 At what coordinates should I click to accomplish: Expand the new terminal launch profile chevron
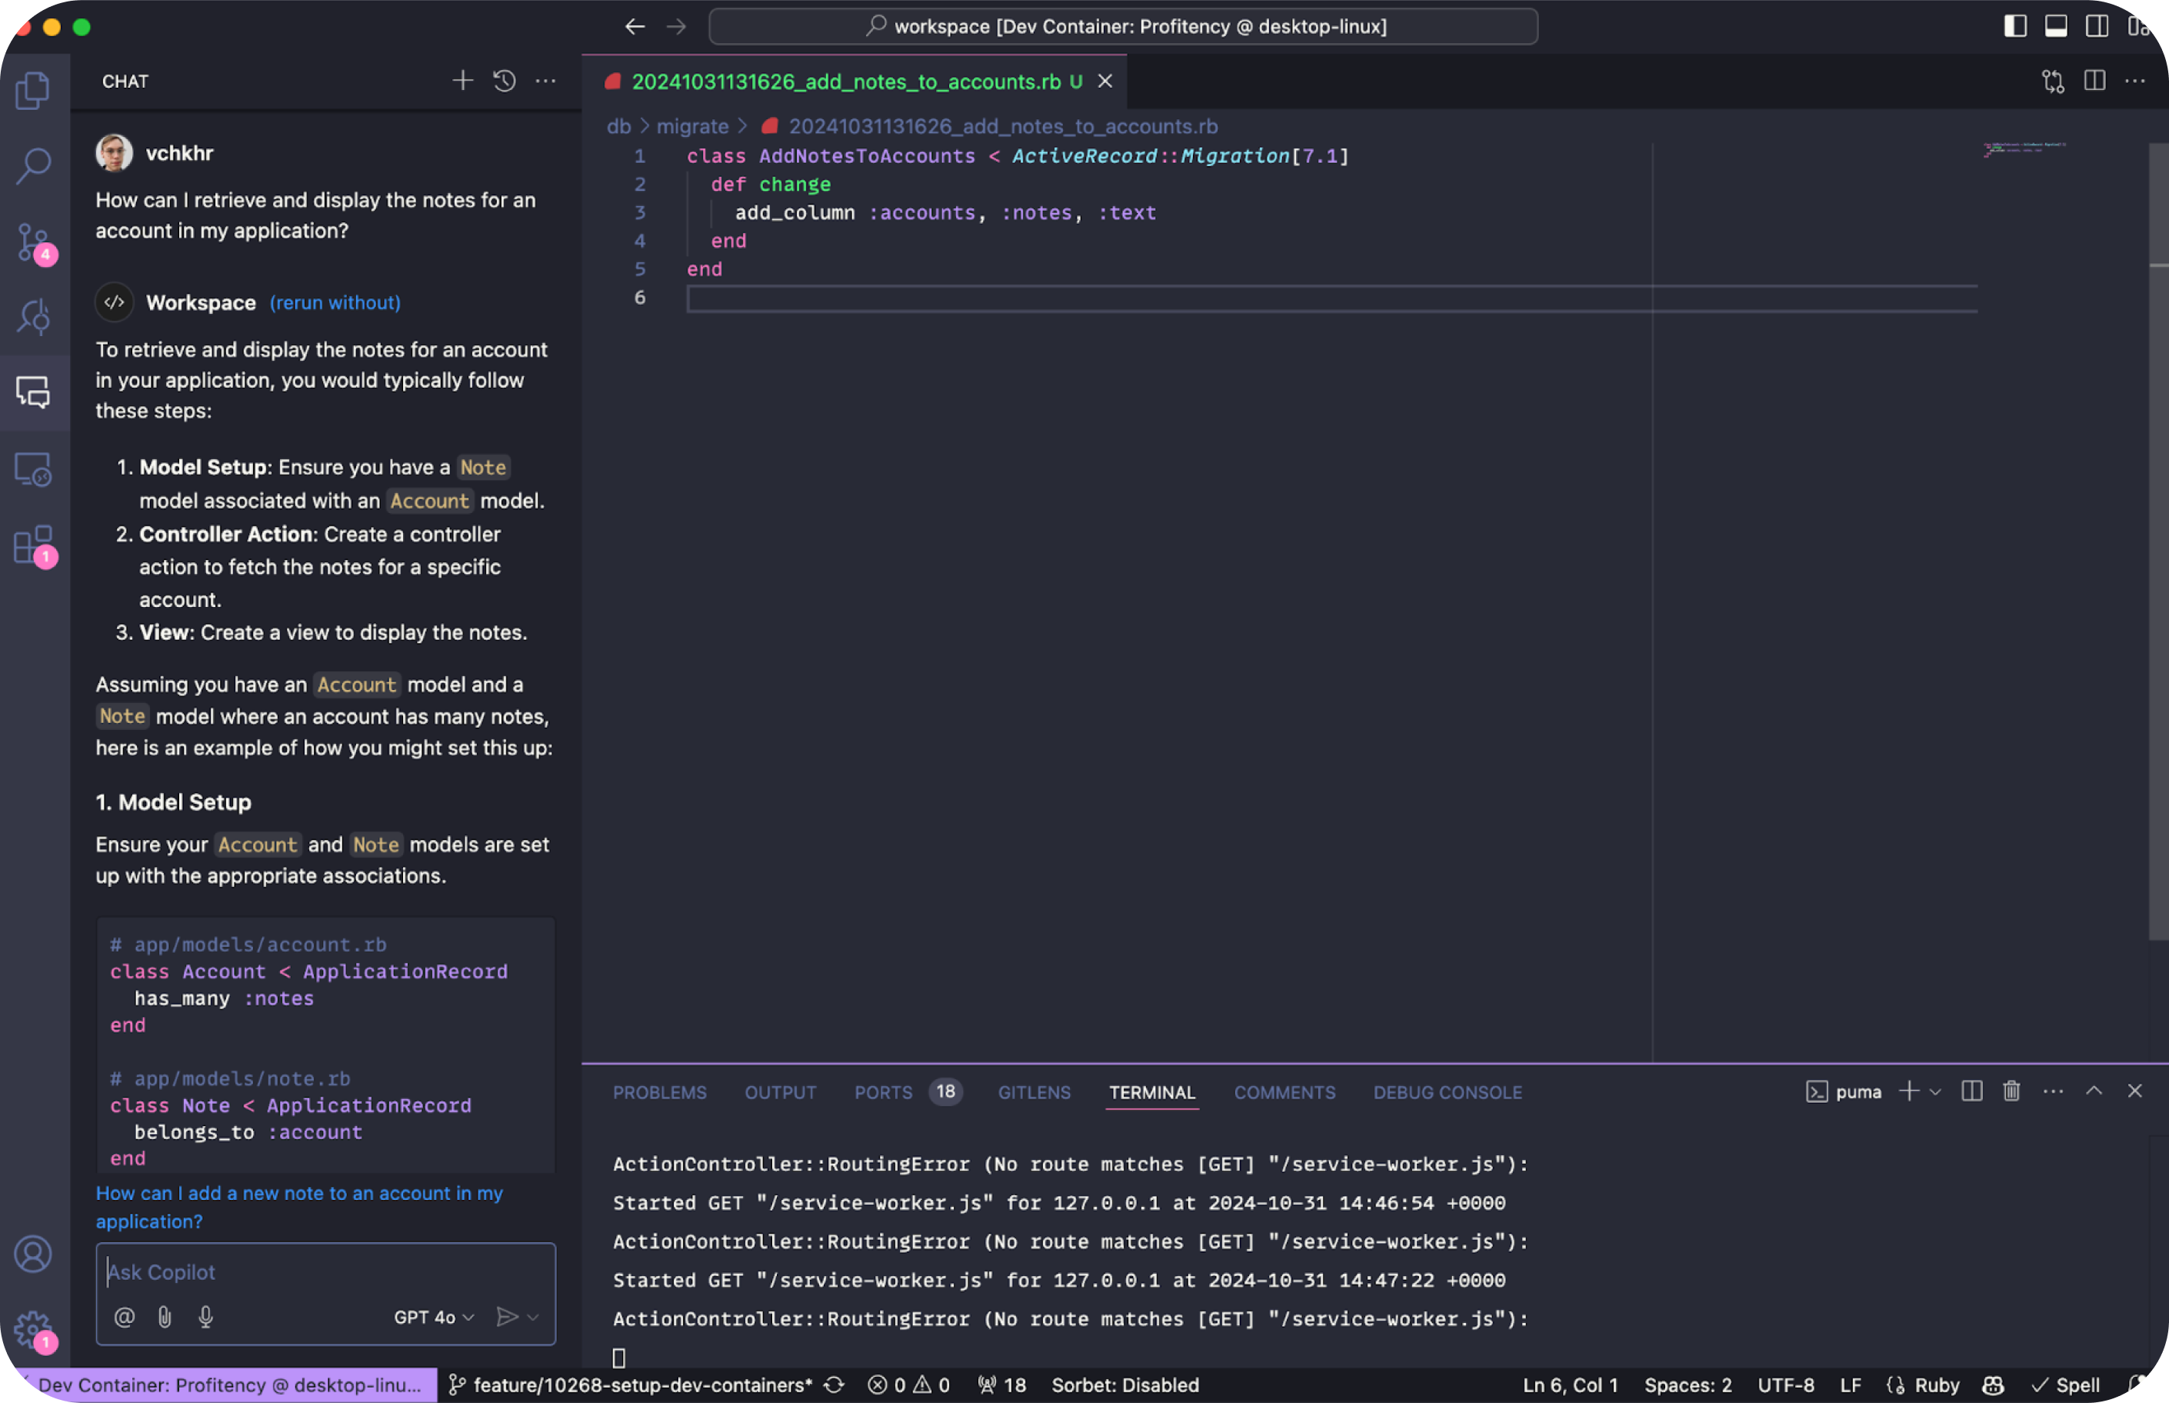[x=1936, y=1091]
